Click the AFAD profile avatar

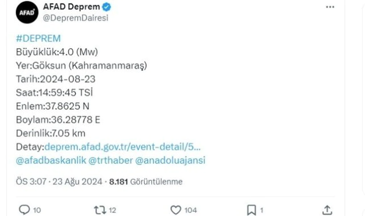point(27,12)
